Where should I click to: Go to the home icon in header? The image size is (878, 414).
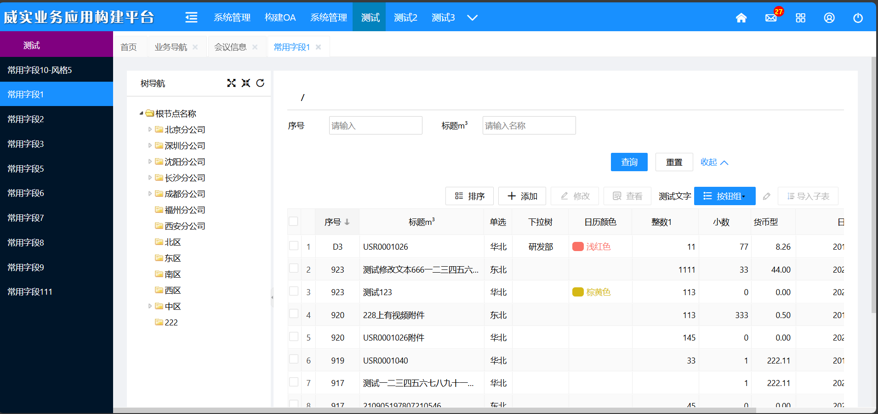click(x=741, y=18)
